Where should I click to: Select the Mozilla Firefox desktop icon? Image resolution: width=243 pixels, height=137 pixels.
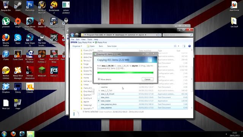coord(6,40)
